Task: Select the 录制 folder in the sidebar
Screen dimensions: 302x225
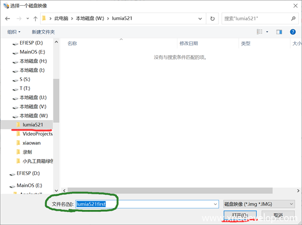Action: (28, 152)
